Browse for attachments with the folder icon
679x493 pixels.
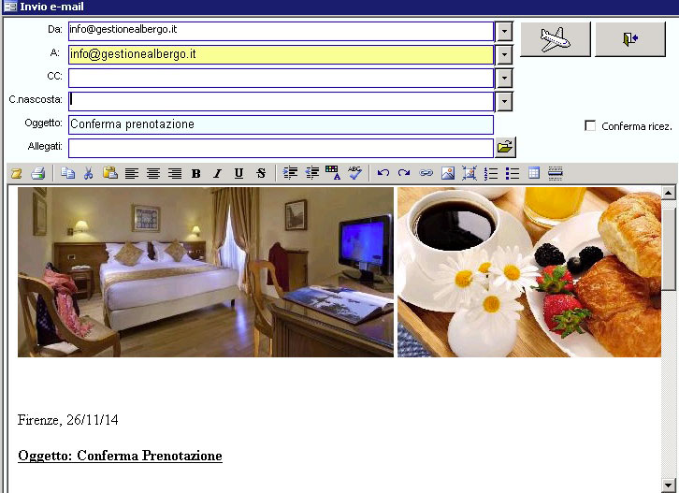coord(505,147)
